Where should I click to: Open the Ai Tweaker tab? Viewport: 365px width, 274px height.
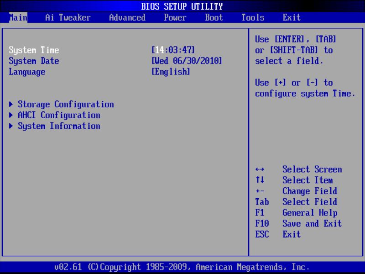pos(68,17)
